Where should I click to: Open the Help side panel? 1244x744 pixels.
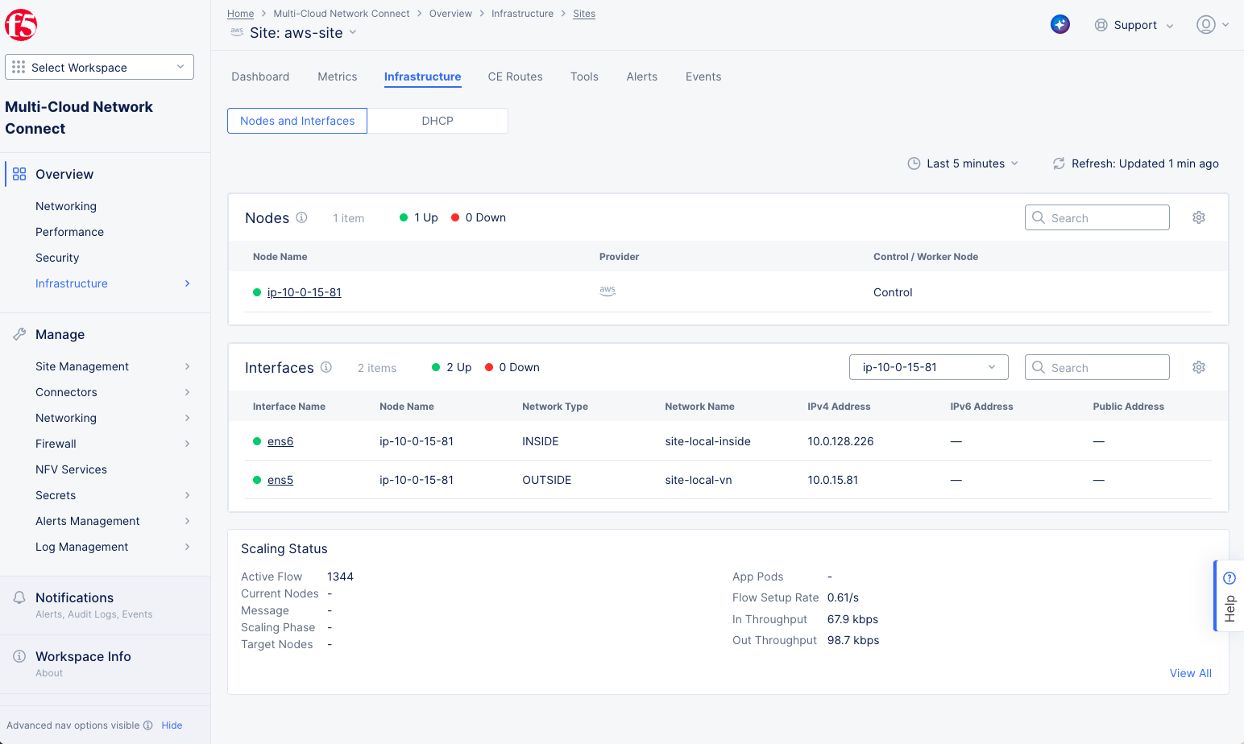pyautogui.click(x=1229, y=596)
